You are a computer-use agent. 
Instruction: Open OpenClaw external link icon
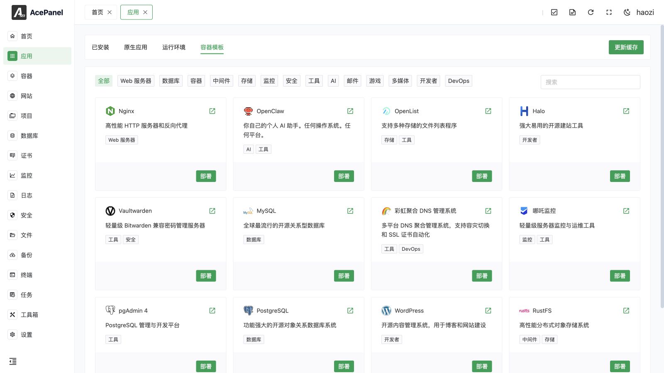pyautogui.click(x=350, y=111)
